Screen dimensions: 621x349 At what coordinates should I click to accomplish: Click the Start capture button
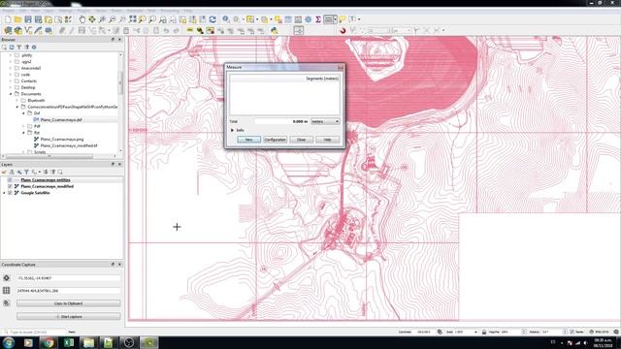[69, 317]
